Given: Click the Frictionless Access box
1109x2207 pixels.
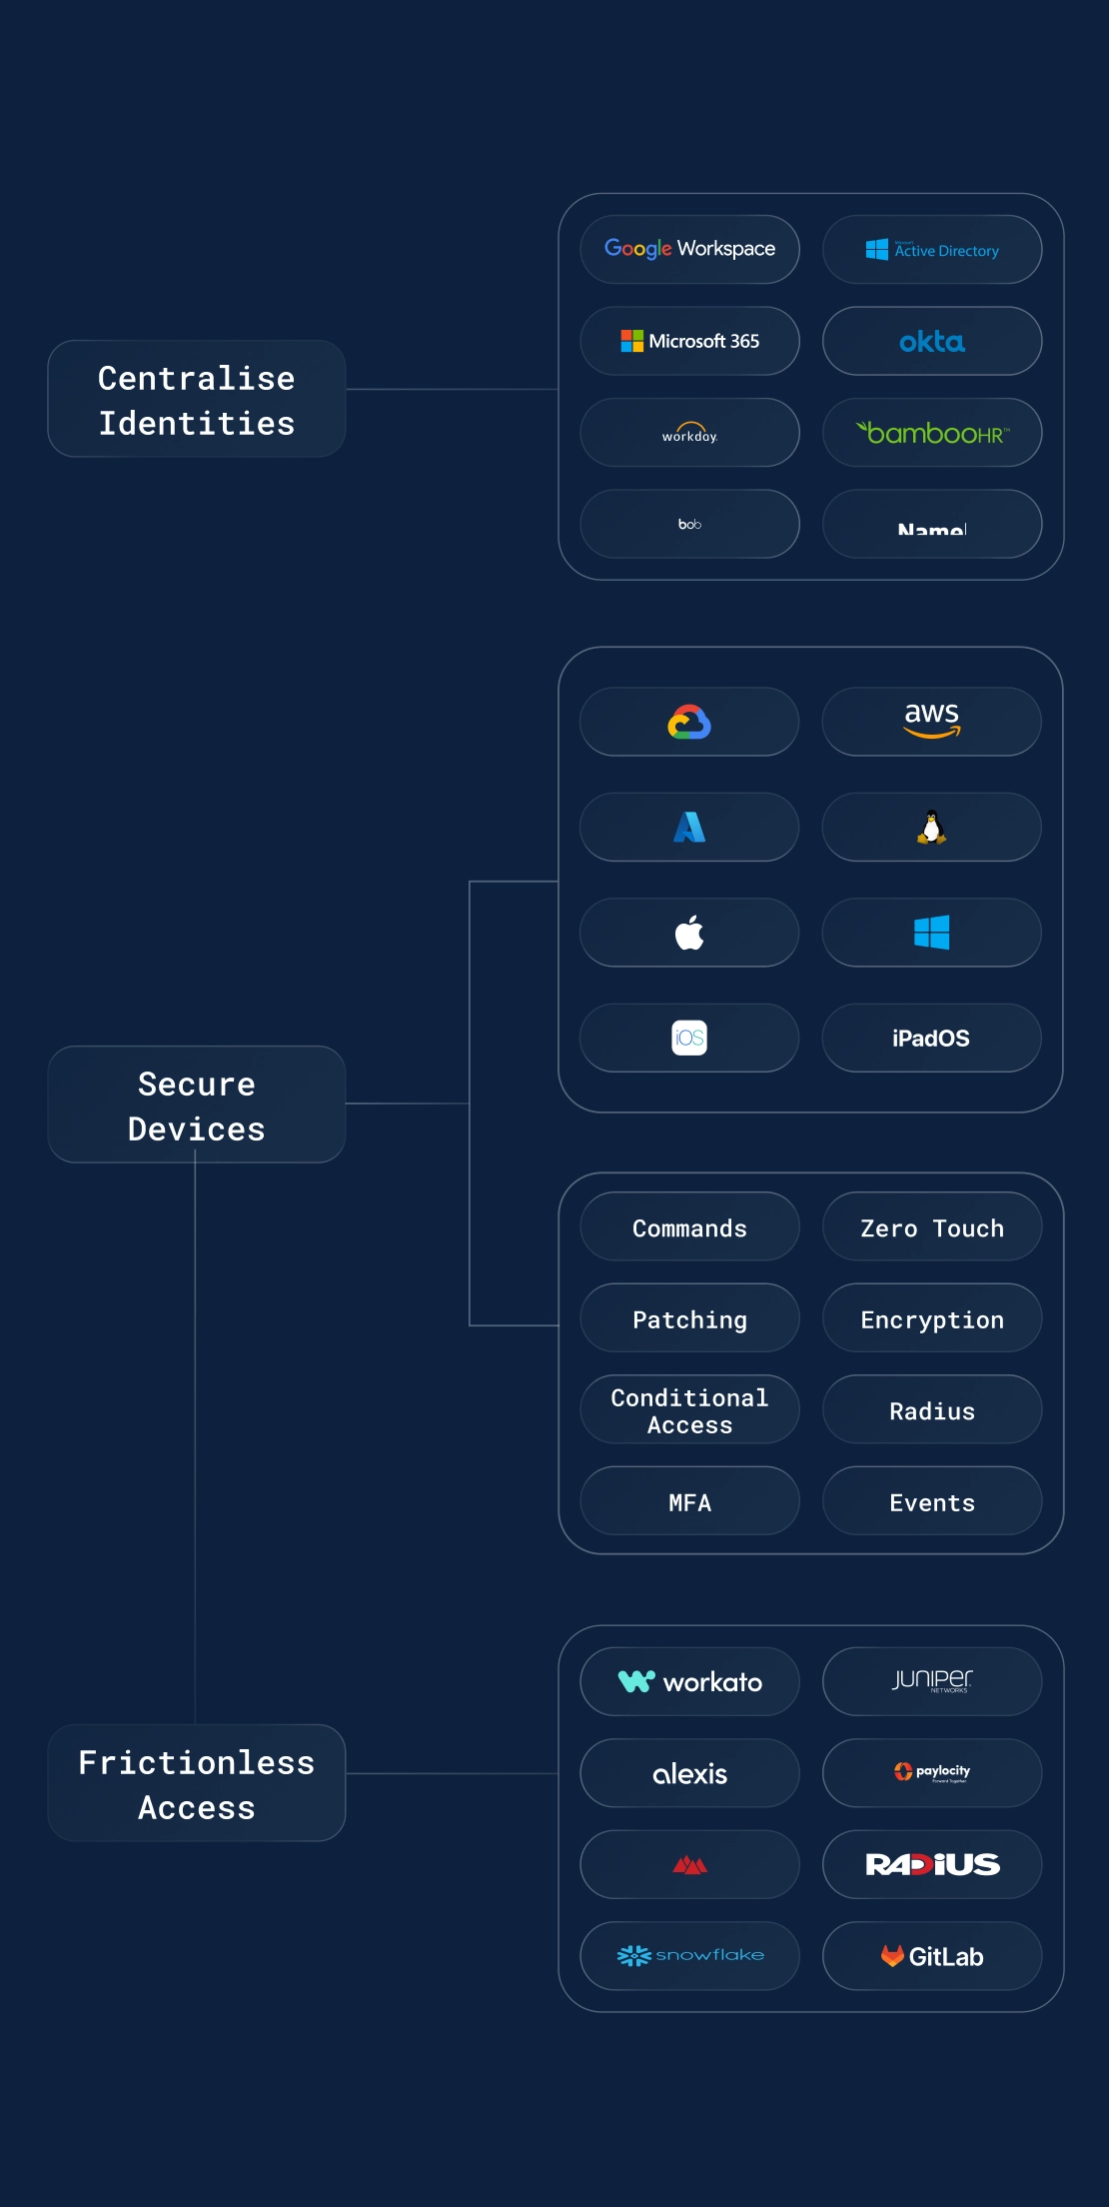Looking at the screenshot, I should (x=197, y=1783).
